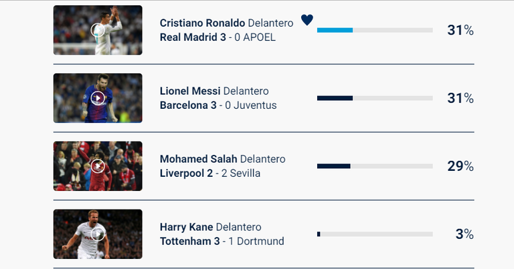Play Cristiano Ronaldo goal video
Image resolution: width=514 pixels, height=269 pixels.
(98, 30)
